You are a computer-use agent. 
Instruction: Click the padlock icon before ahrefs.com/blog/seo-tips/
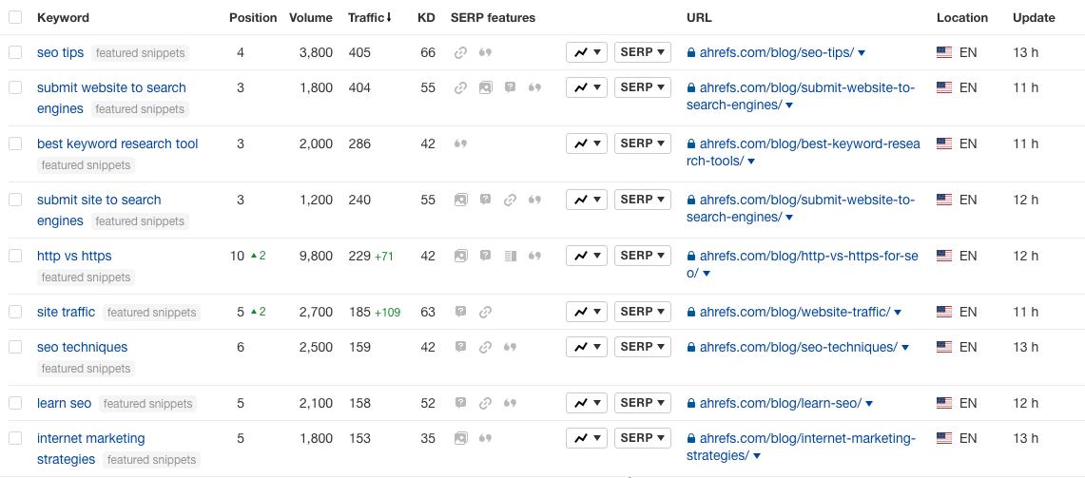point(690,52)
